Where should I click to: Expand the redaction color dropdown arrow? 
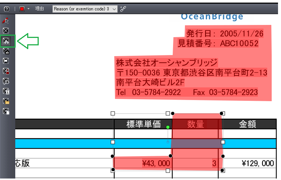coord(28,9)
